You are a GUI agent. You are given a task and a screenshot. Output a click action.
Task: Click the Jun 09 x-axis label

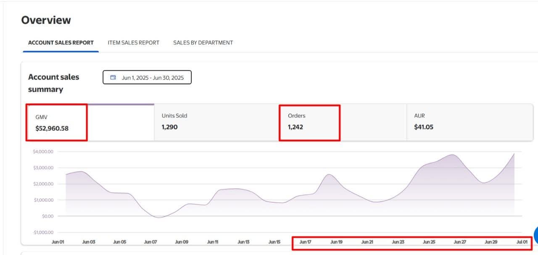(x=182, y=242)
